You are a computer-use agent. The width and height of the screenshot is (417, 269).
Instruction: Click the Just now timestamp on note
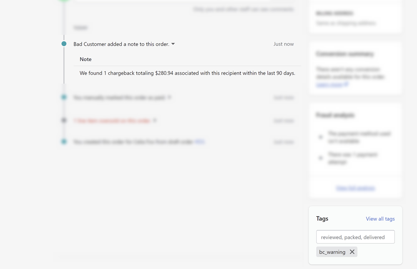coord(284,44)
